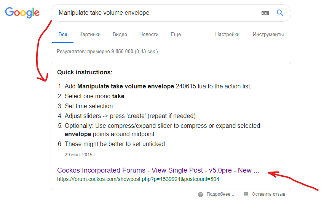Switch to the Картинки tab
The height and width of the screenshot is (209, 332).
(x=90, y=35)
